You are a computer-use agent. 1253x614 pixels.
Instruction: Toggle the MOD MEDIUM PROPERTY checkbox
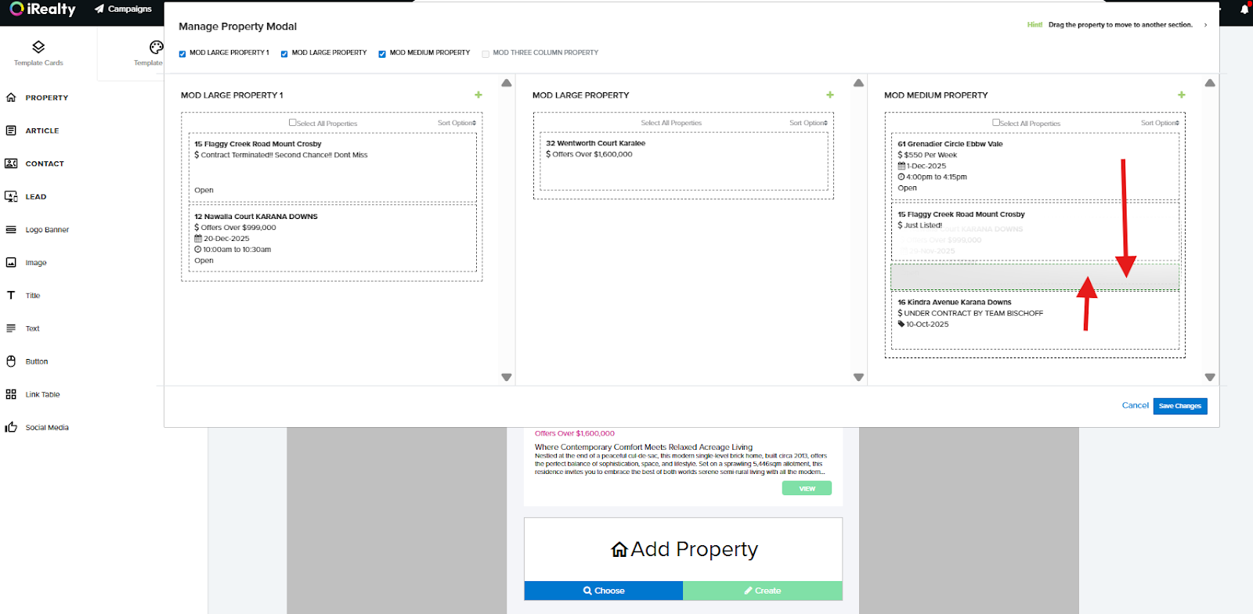[x=382, y=54]
